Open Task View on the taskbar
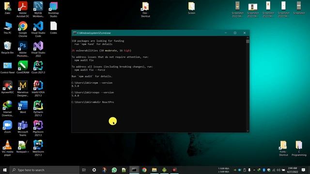The width and height of the screenshot is (310, 174). pos(84,170)
